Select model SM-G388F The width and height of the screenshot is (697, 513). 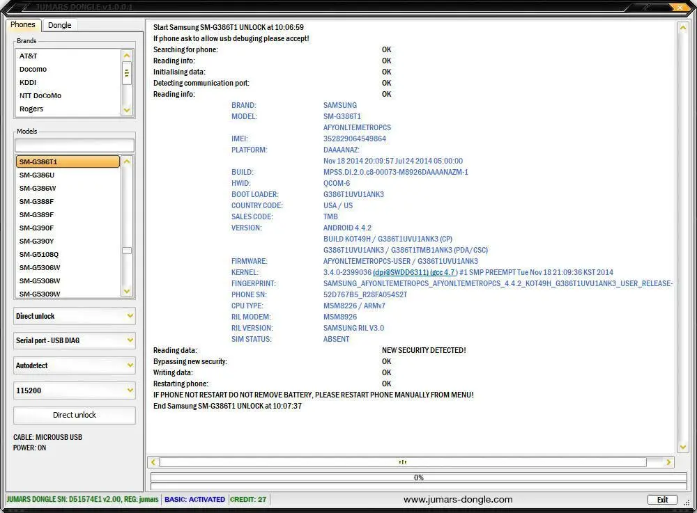[x=68, y=201]
